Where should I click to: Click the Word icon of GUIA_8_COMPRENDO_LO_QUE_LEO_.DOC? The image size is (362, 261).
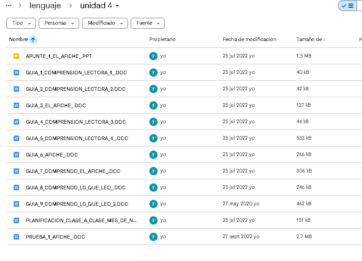pyautogui.click(x=16, y=188)
